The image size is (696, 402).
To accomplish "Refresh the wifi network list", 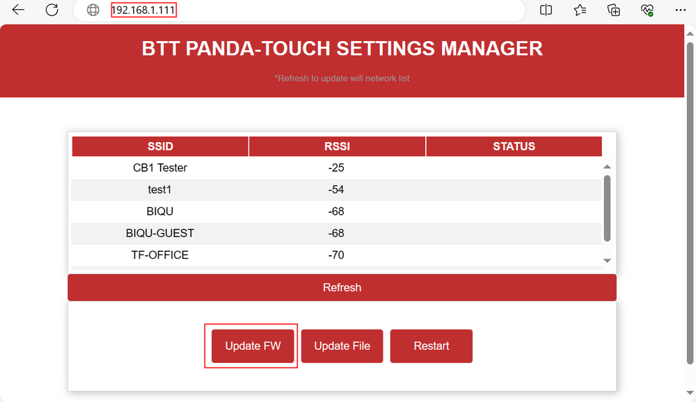I will pos(342,287).
